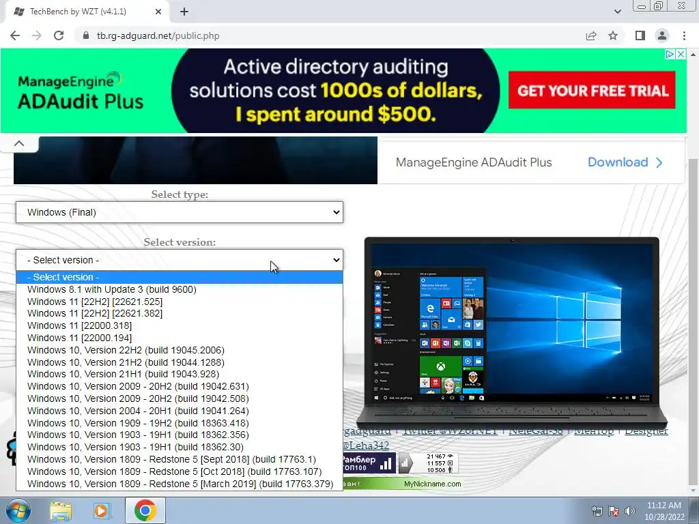Close the TechBench by WZT tab
The height and width of the screenshot is (524, 699).
[158, 12]
